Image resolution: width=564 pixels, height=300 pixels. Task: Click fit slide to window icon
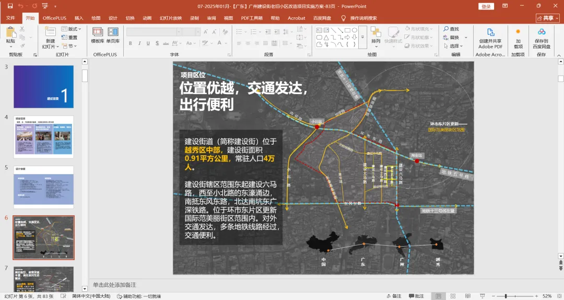[558, 296]
